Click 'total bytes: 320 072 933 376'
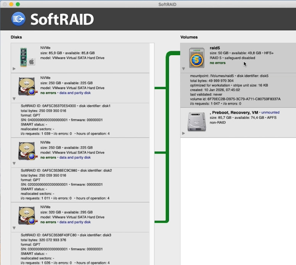The height and width of the screenshot is (265, 296). point(43,240)
